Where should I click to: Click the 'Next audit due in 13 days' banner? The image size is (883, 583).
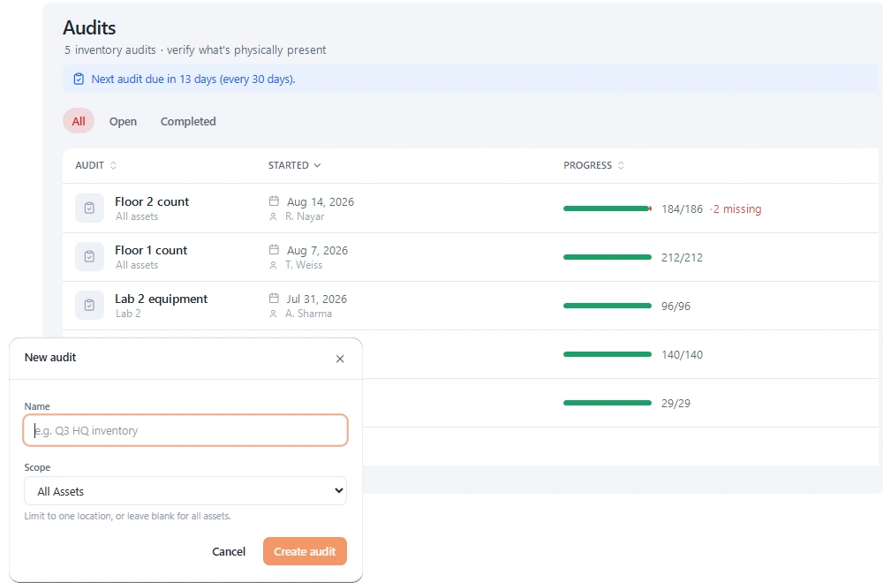(x=471, y=79)
